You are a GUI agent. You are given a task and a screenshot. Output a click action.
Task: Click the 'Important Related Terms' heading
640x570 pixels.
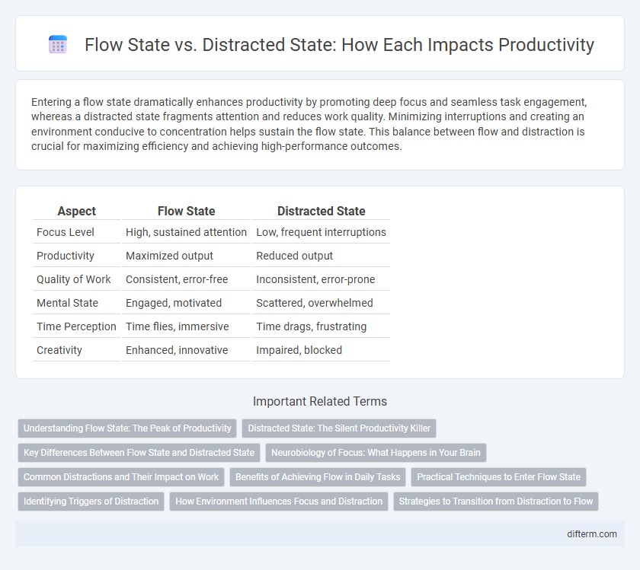click(320, 401)
